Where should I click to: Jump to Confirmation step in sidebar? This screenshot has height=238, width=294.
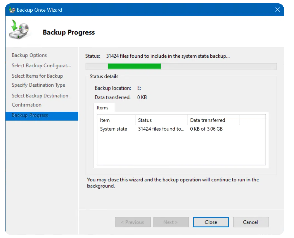26,105
